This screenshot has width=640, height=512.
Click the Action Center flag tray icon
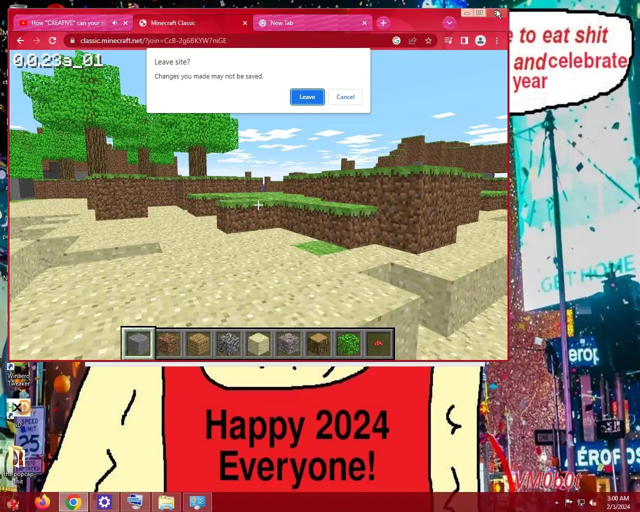click(x=569, y=502)
